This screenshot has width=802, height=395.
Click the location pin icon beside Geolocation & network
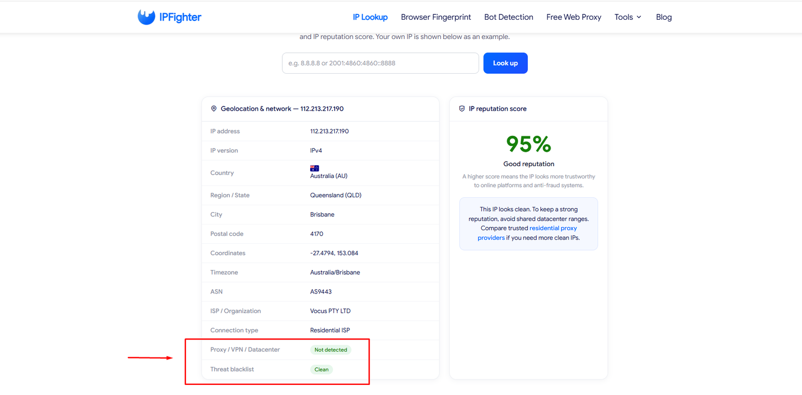click(x=214, y=109)
